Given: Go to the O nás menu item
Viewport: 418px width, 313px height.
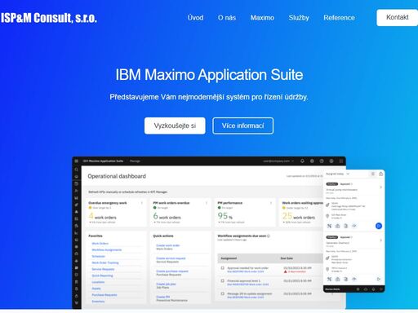Looking at the screenshot, I should click(227, 18).
